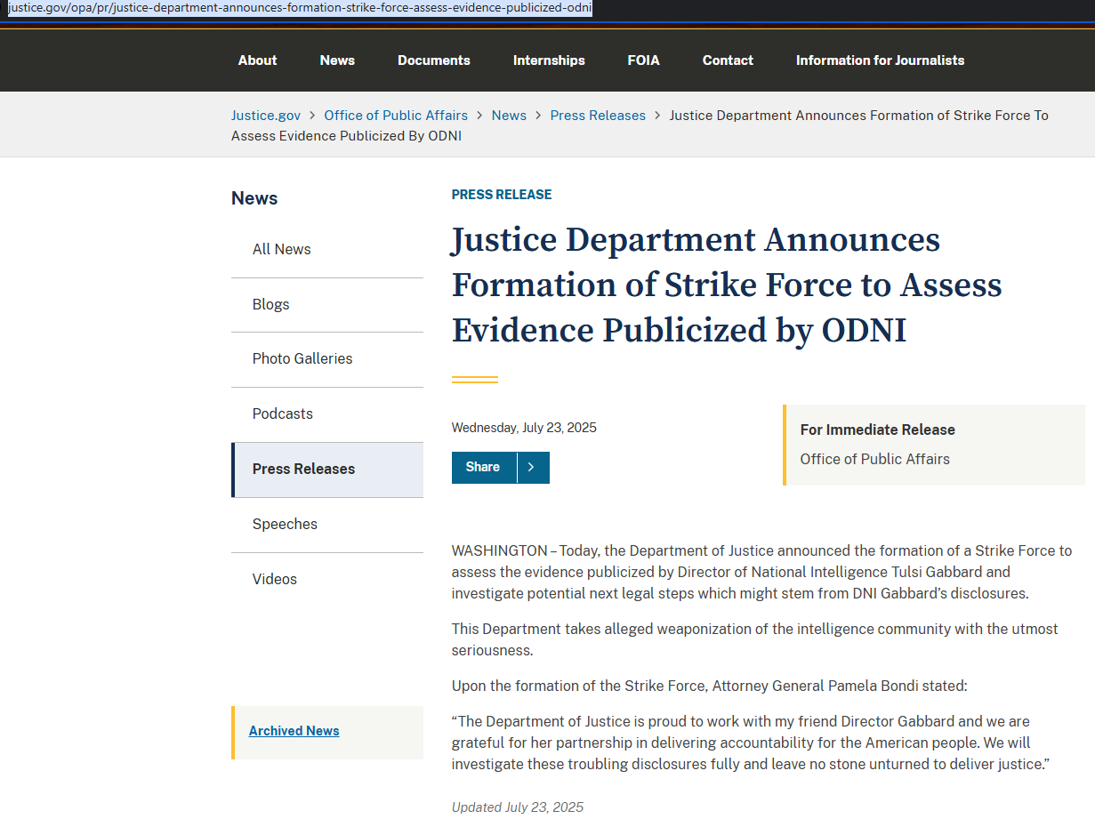Select Blogs in the sidebar
The height and width of the screenshot is (819, 1095).
(327, 305)
